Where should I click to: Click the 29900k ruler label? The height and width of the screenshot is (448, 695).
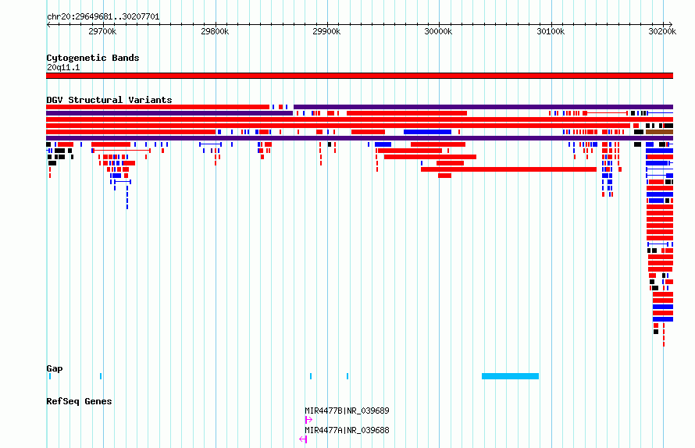point(326,31)
